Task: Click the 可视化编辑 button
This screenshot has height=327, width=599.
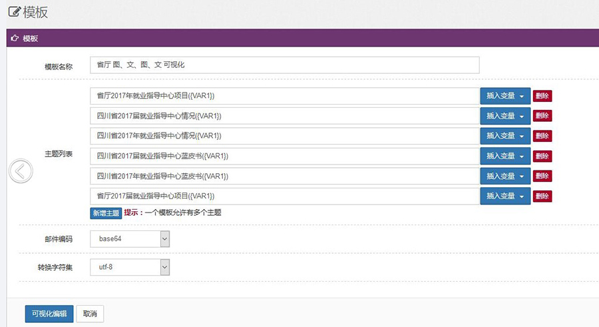Action: tap(49, 314)
